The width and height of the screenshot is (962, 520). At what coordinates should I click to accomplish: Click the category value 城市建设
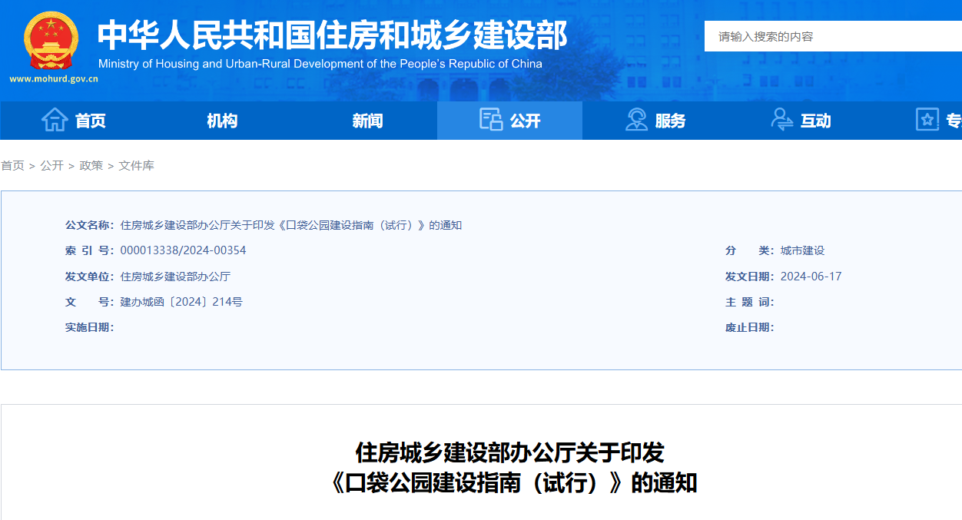coord(802,250)
